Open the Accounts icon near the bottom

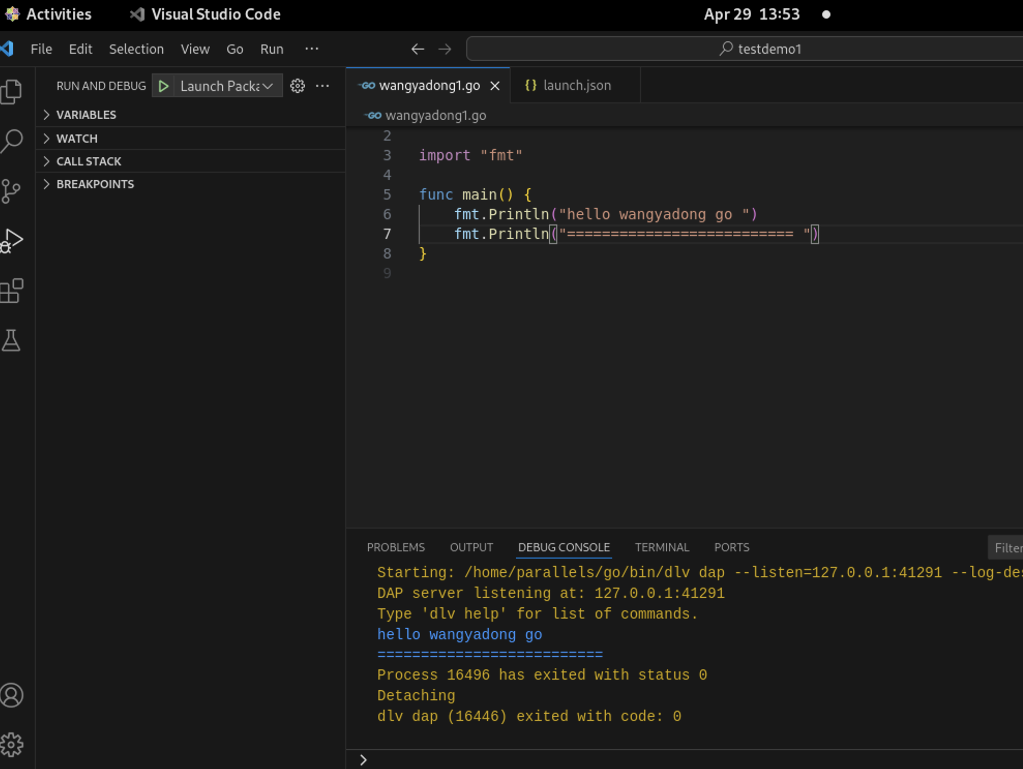pyautogui.click(x=12, y=695)
